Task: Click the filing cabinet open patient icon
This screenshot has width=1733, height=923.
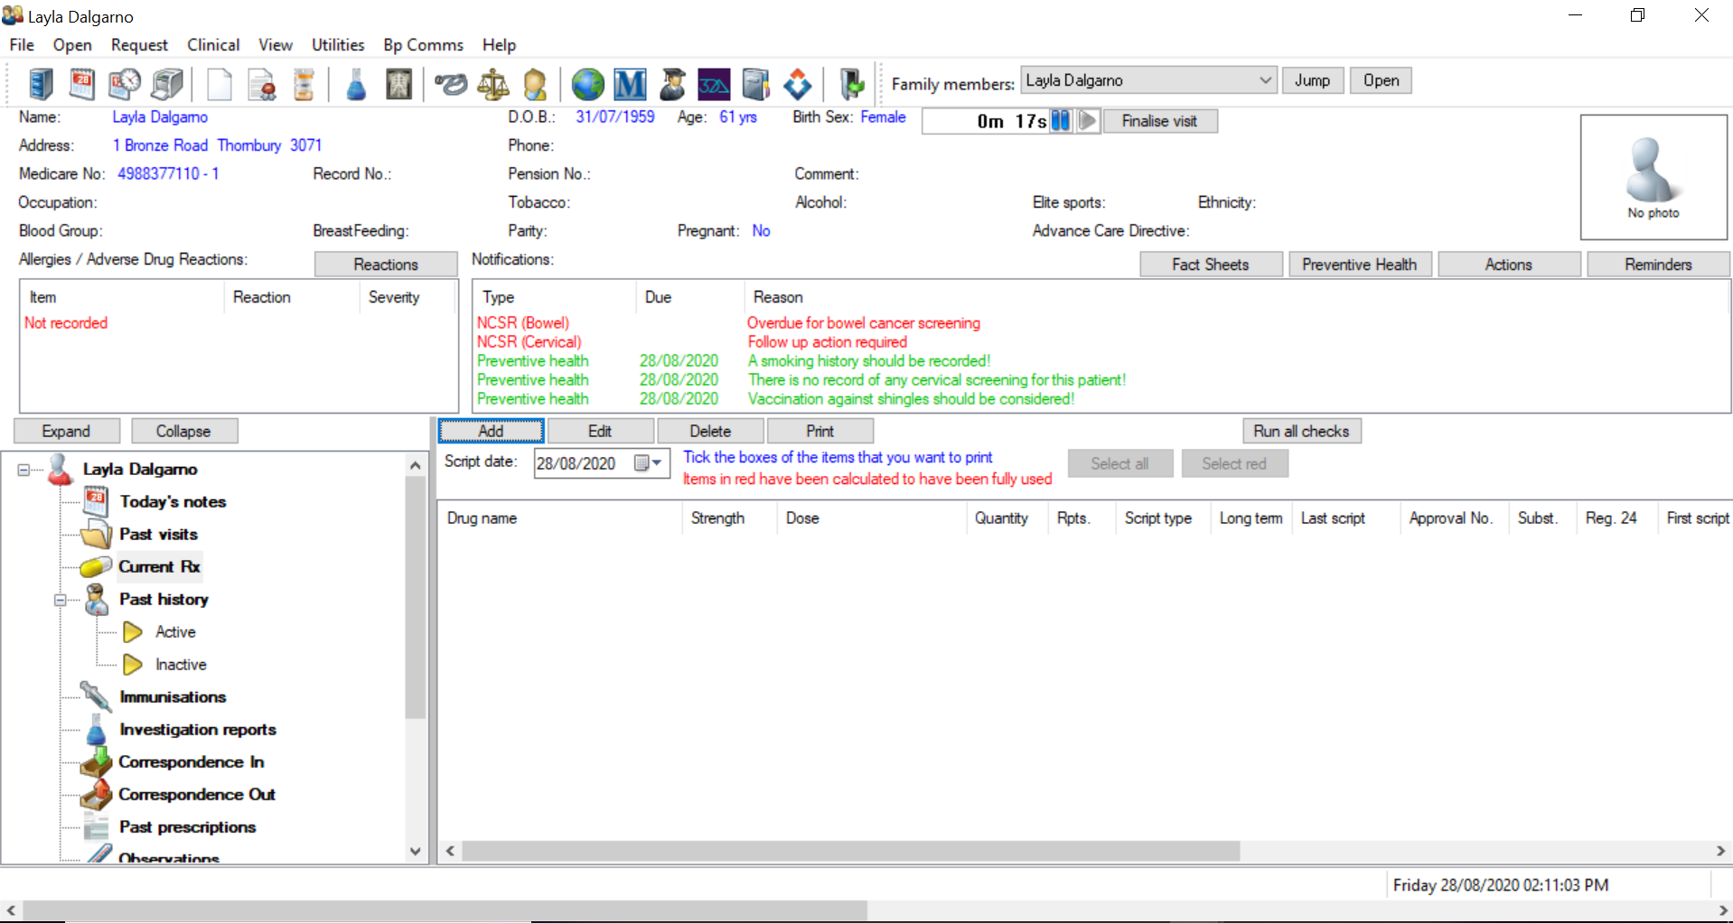Action: pyautogui.click(x=41, y=84)
